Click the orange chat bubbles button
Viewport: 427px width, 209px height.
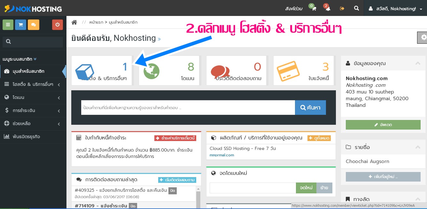pyautogui.click(x=34, y=25)
